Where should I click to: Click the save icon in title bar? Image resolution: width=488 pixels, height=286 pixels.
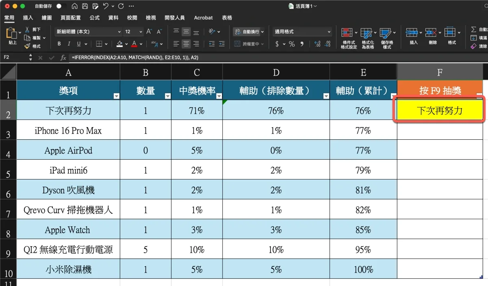click(85, 6)
